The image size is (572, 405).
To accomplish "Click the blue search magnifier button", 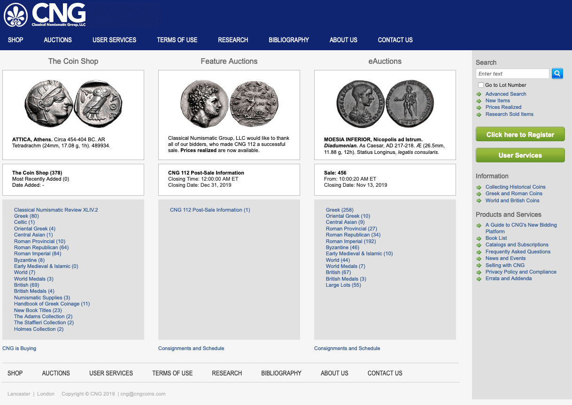I will click(x=557, y=73).
